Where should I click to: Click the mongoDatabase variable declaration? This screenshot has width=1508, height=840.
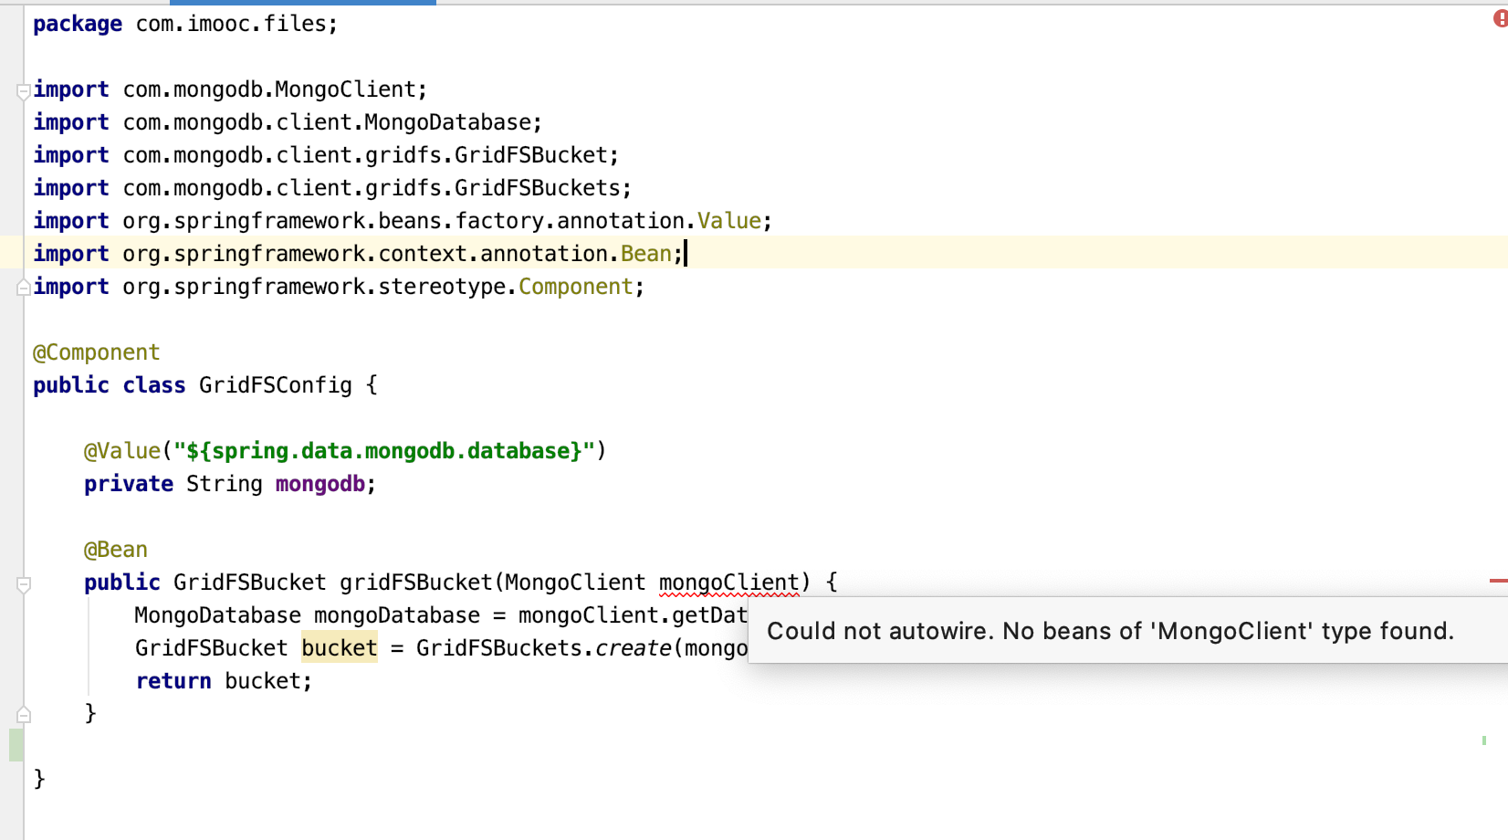(x=397, y=615)
